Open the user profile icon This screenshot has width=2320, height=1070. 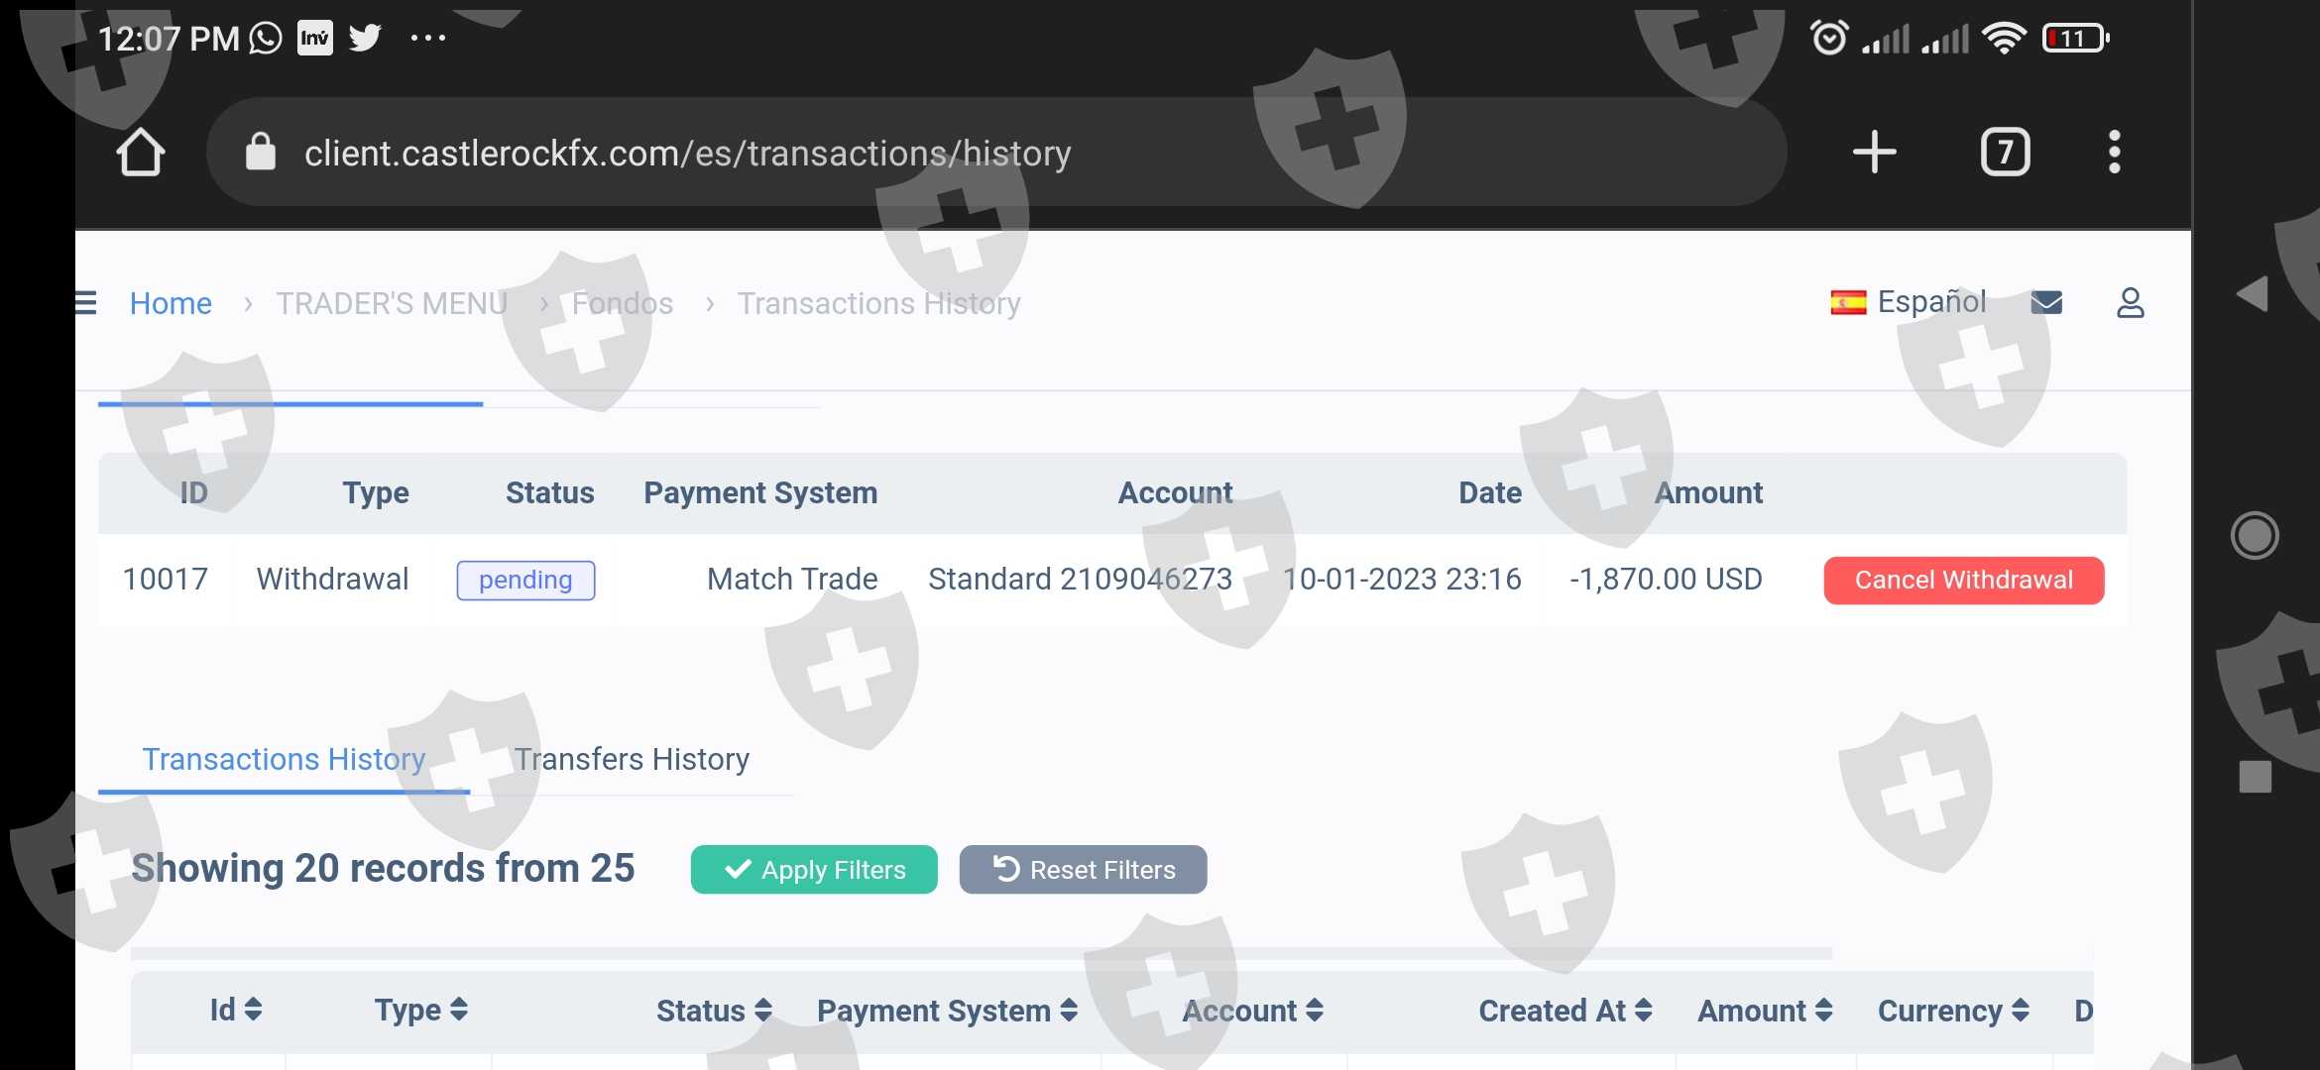click(x=2130, y=302)
